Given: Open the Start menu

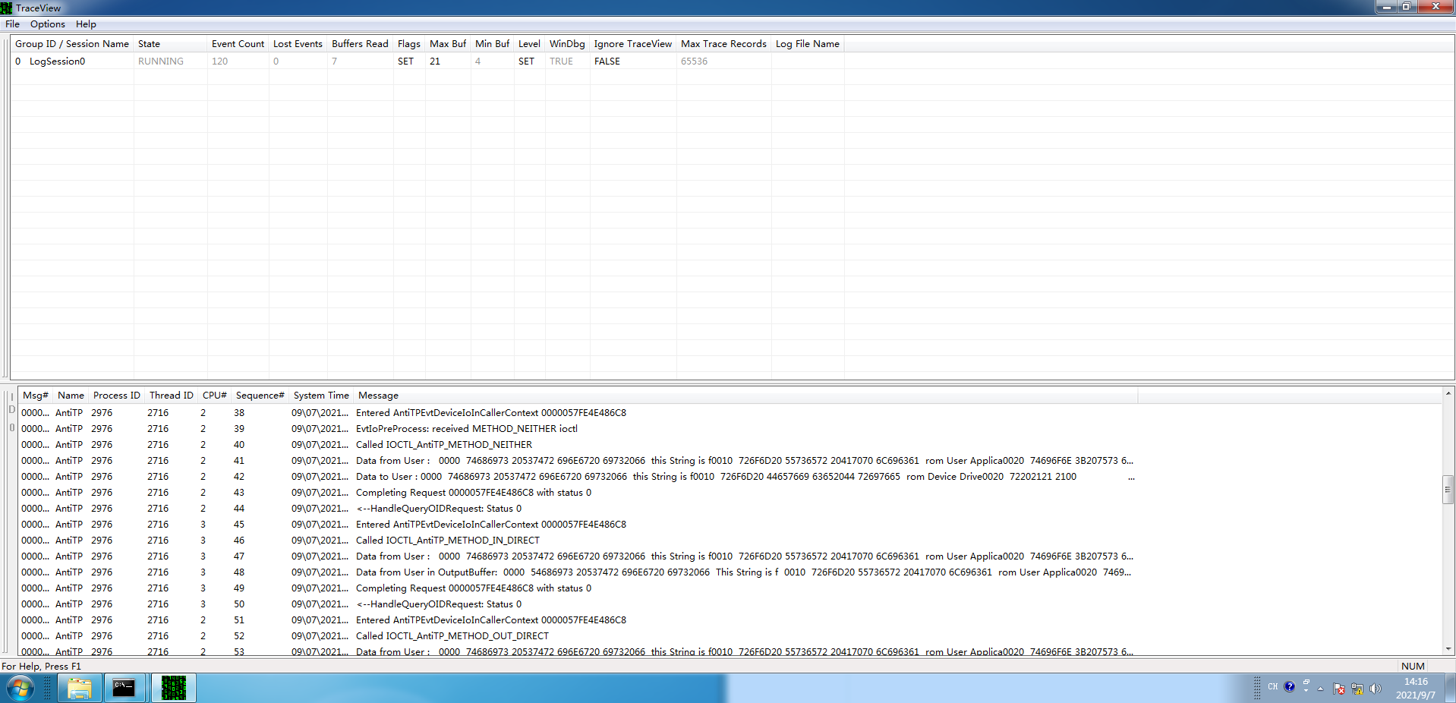Looking at the screenshot, I should 19,688.
